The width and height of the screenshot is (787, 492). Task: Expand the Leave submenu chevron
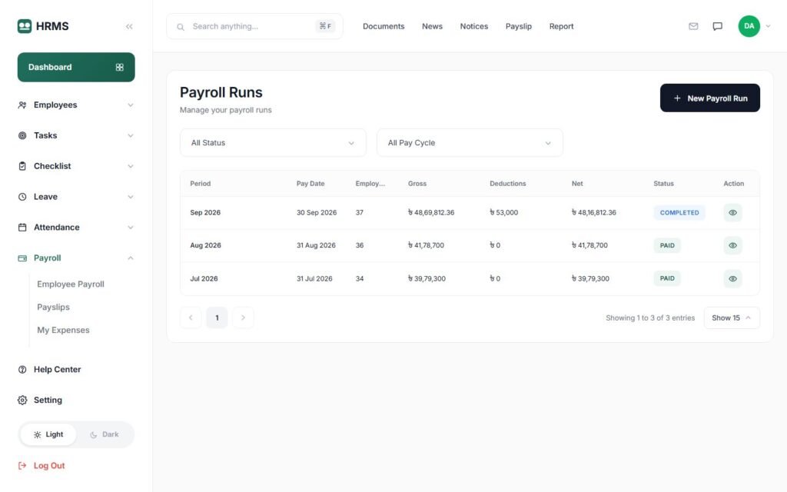[131, 197]
